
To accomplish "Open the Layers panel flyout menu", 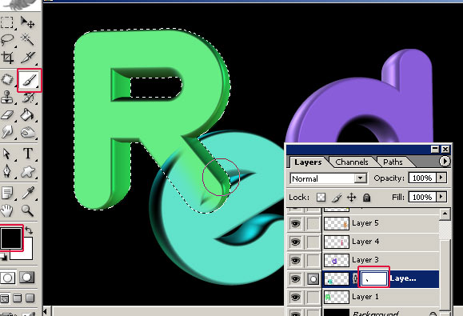I will [x=445, y=162].
